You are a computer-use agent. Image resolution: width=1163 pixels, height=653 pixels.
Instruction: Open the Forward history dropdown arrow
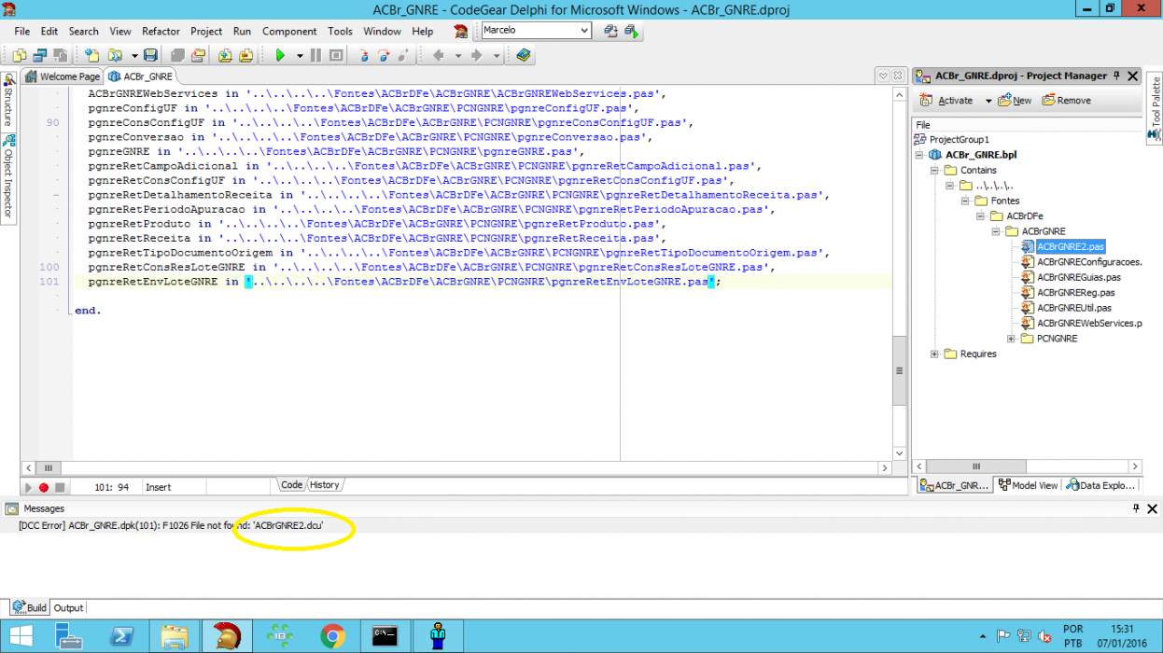pos(497,55)
